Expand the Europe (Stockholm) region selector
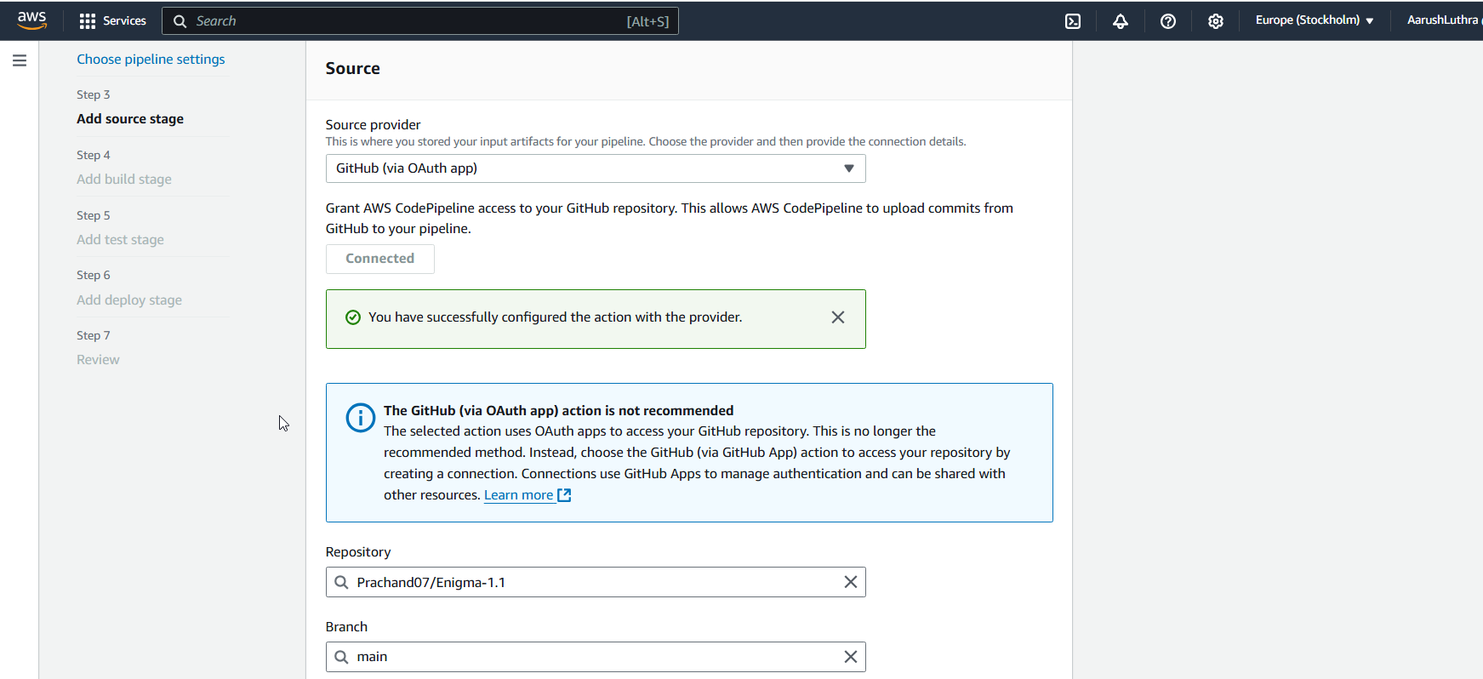 [x=1315, y=20]
